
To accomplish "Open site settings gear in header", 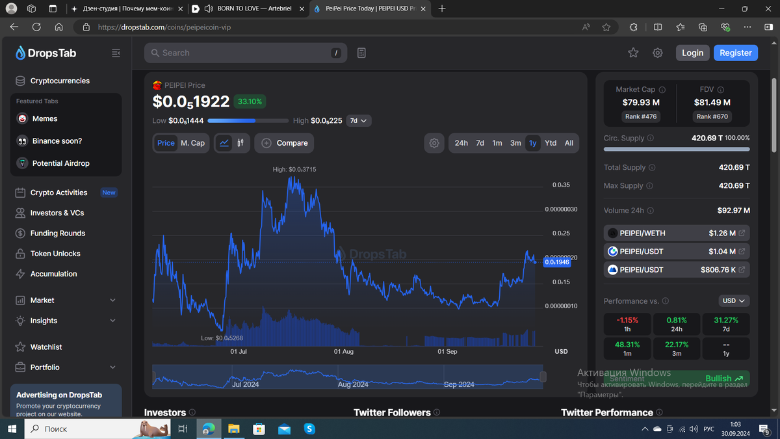I will tap(658, 53).
